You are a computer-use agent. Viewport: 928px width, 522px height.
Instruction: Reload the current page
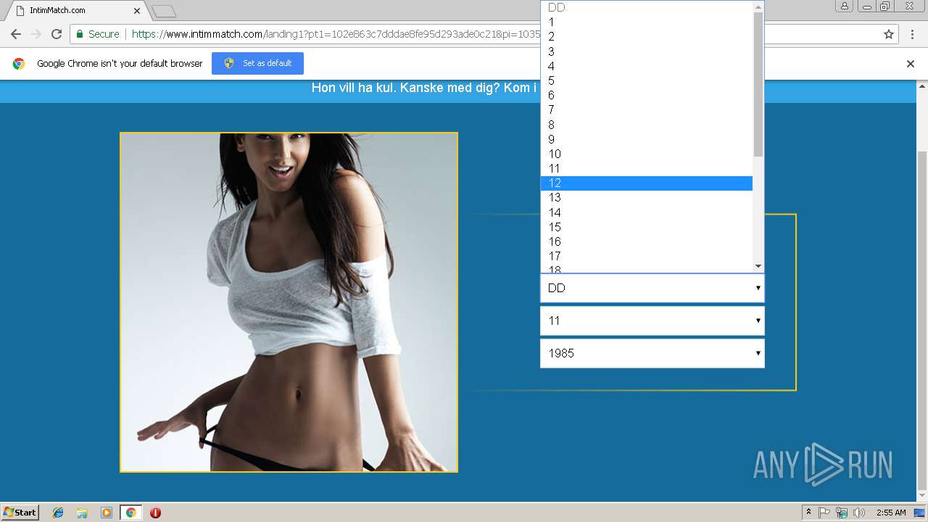57,34
